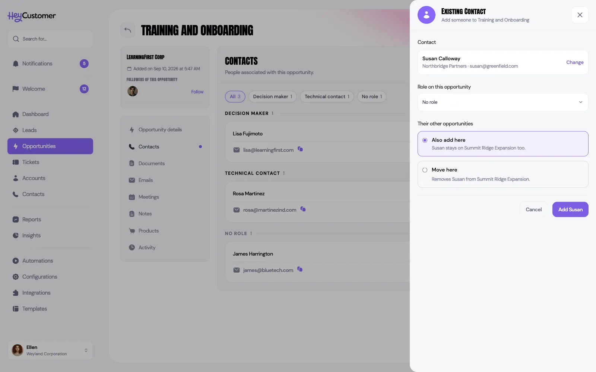
Task: Click the HeyCustomer logo
Action: 32,16
